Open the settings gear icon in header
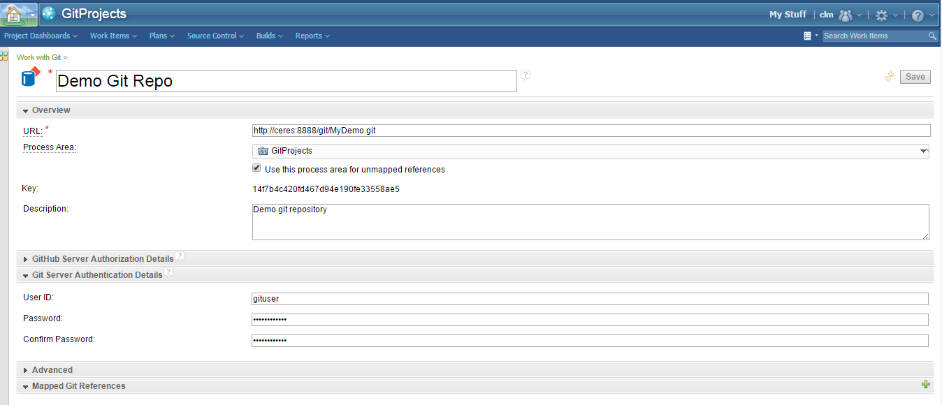The image size is (942, 405). (x=881, y=15)
